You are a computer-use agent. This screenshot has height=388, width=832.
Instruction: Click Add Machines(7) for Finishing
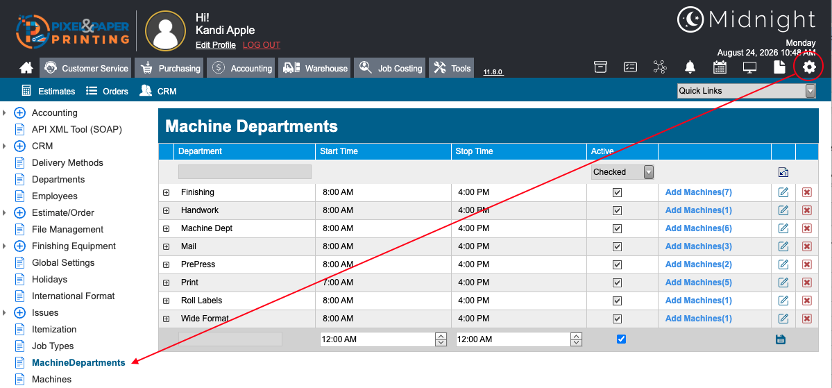698,193
